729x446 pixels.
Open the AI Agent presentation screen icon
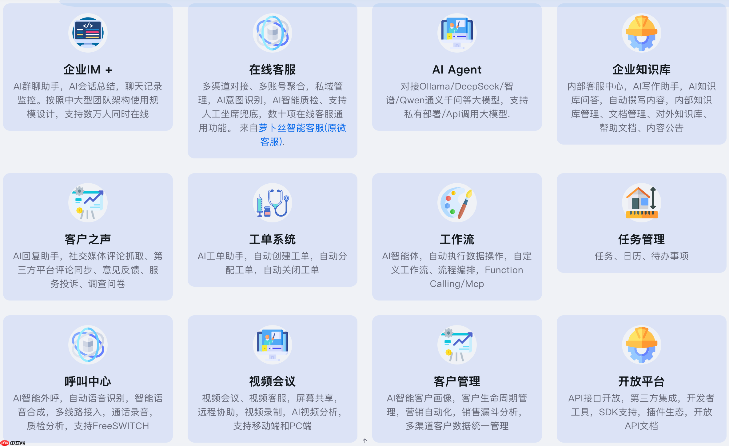(456, 33)
